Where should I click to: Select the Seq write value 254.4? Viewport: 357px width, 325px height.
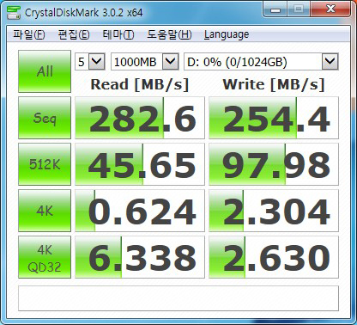pos(274,118)
